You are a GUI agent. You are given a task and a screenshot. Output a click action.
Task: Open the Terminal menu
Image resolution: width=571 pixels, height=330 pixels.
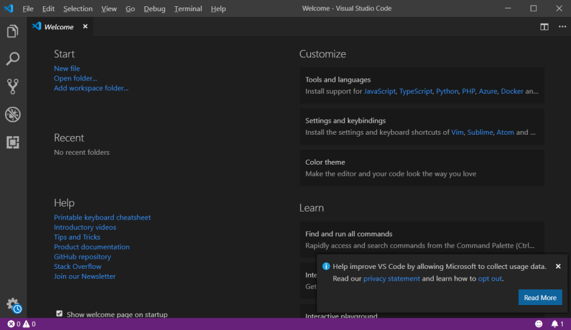click(x=188, y=9)
